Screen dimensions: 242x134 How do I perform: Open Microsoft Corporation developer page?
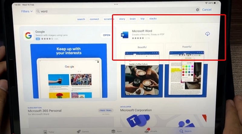point(136,110)
